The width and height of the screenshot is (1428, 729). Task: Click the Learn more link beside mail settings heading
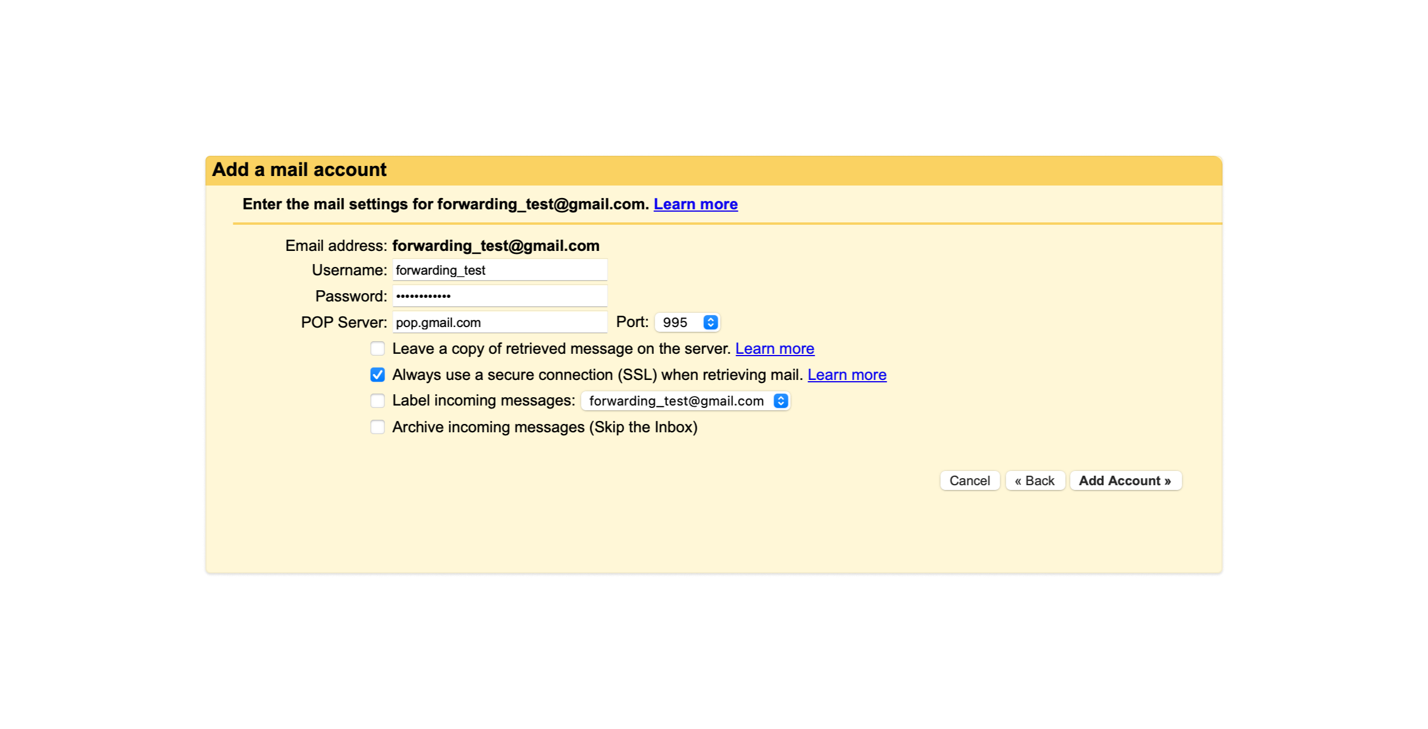695,204
